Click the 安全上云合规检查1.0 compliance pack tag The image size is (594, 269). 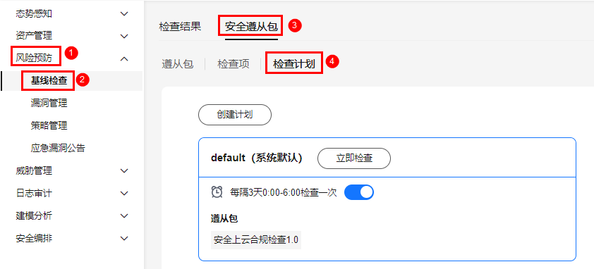pos(255,240)
